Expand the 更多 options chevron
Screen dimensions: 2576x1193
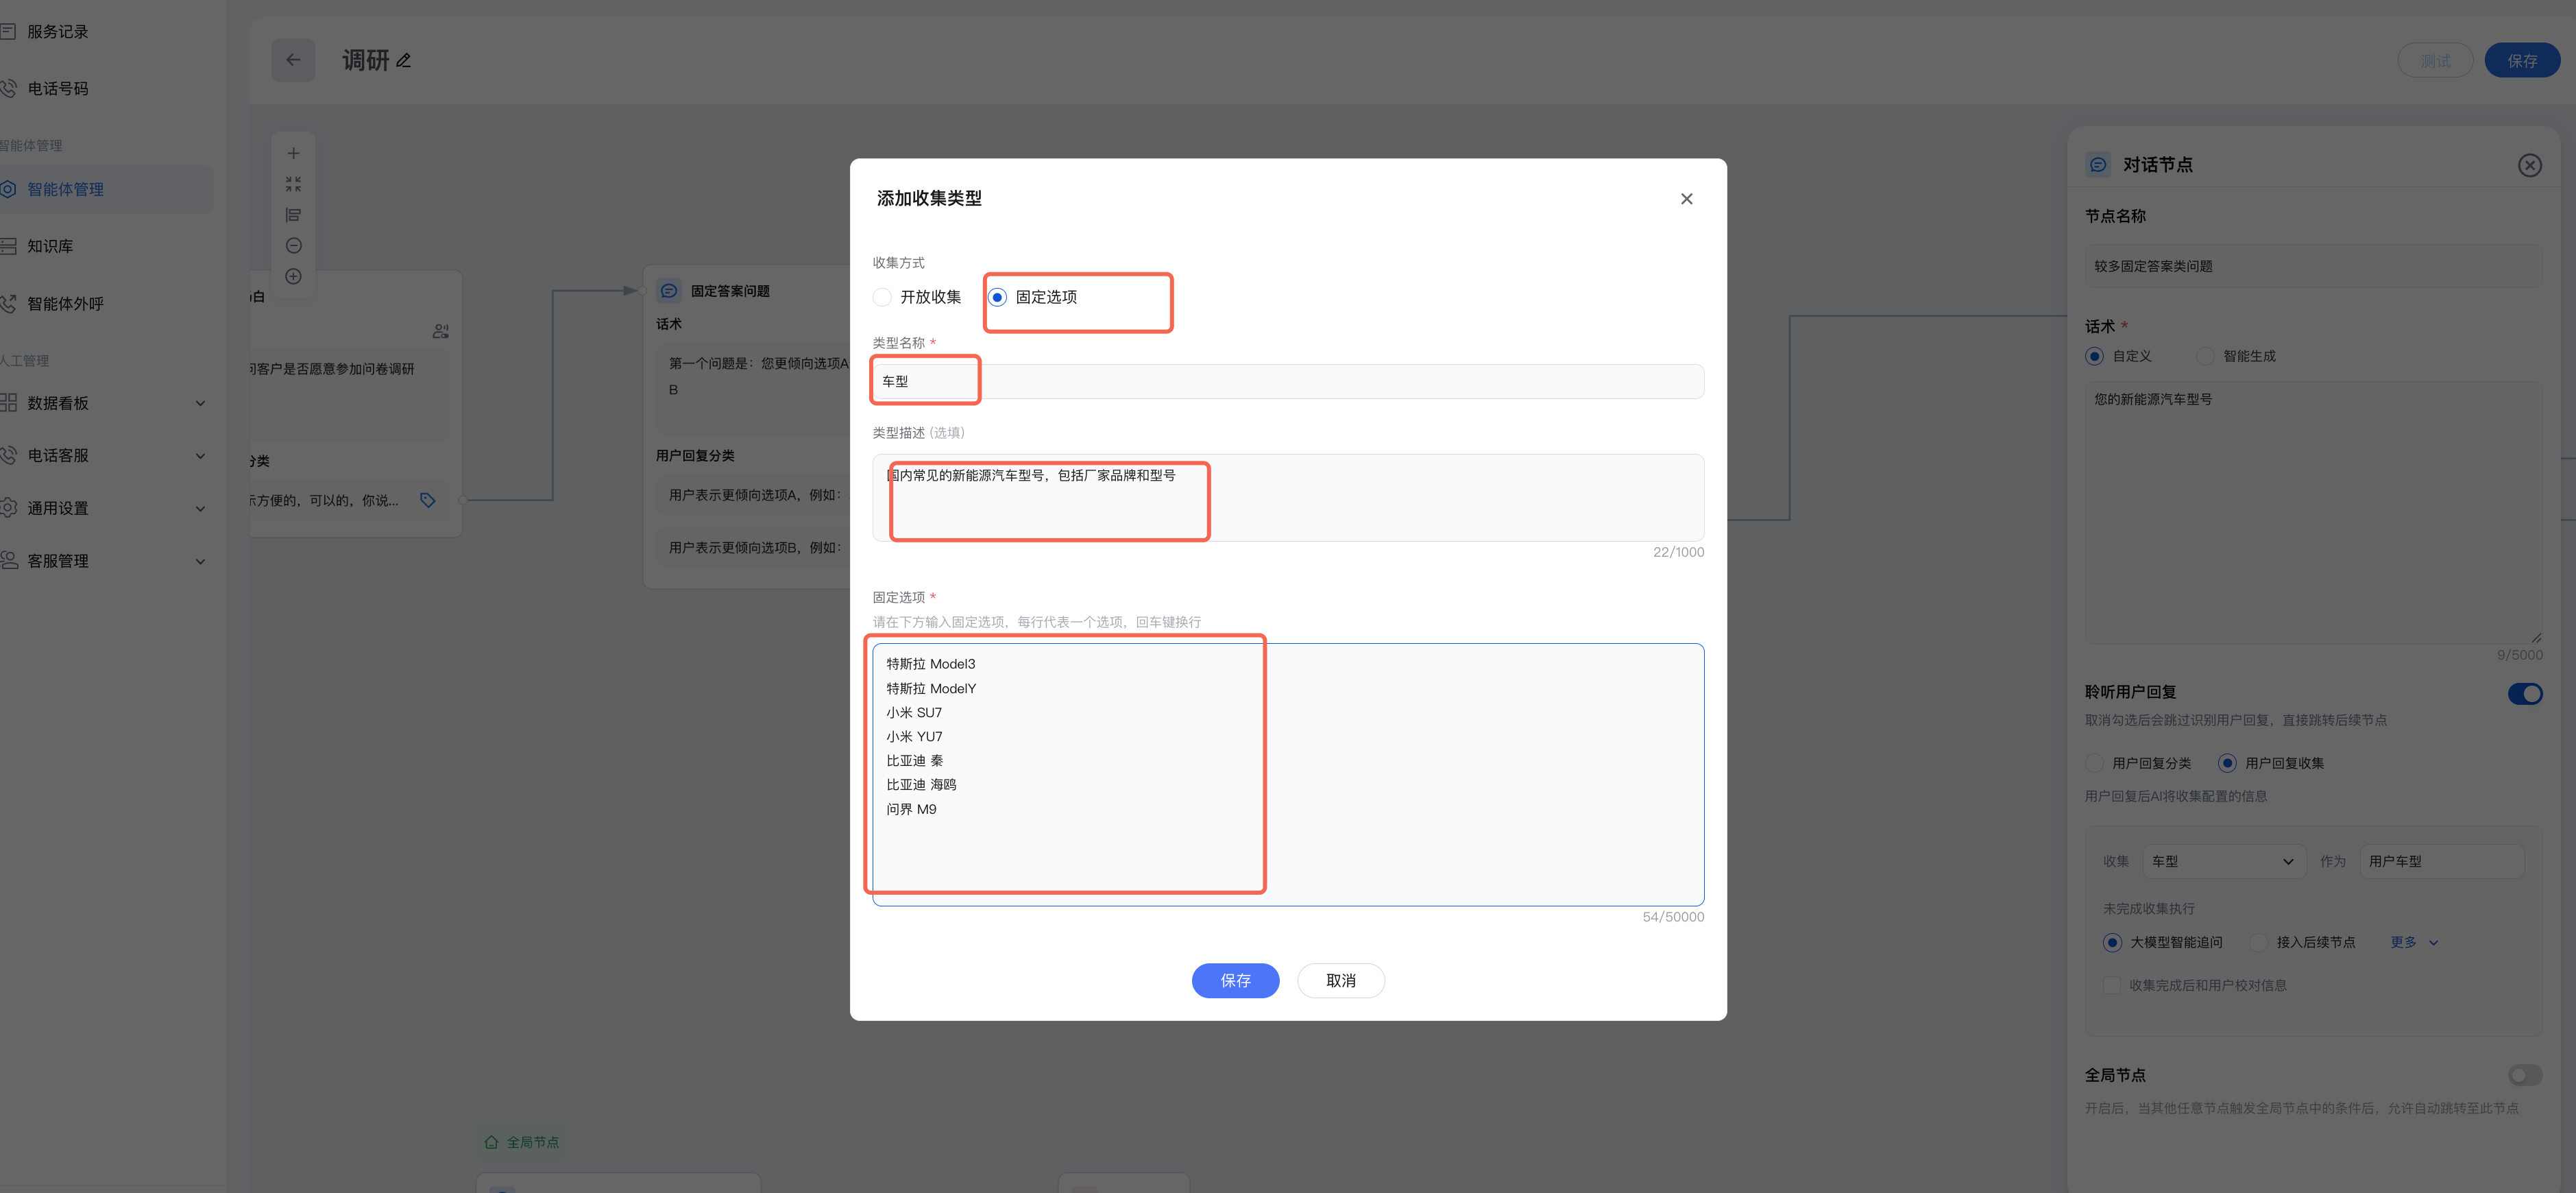(2433, 943)
